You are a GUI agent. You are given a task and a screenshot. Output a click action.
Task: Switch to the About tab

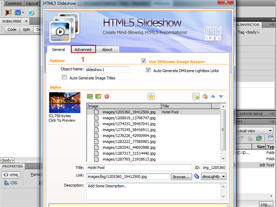click(x=107, y=50)
